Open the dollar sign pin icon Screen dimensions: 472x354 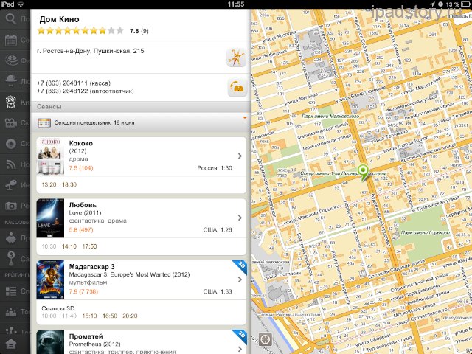click(11, 258)
